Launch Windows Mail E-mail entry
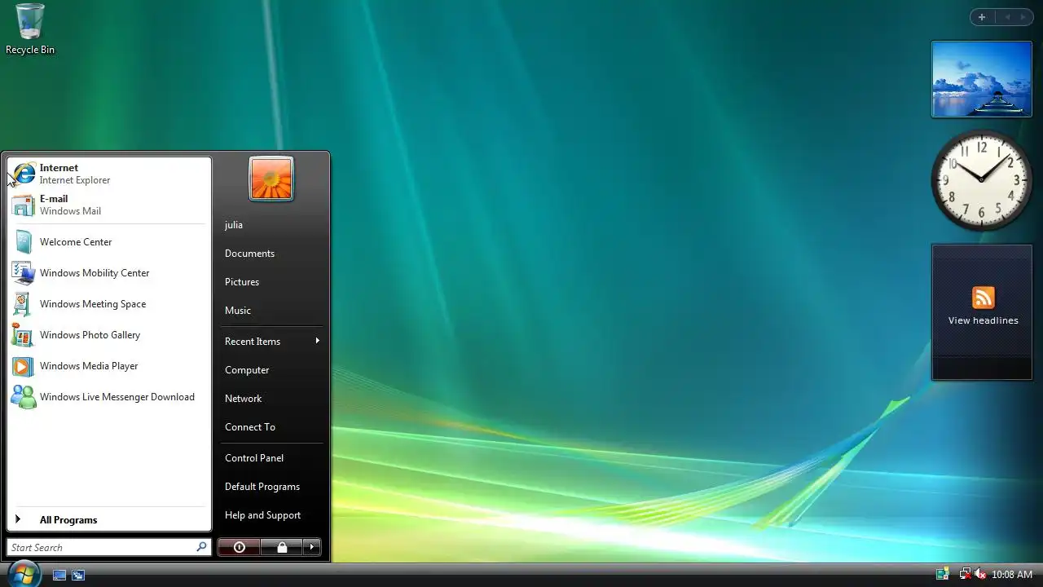The image size is (1043, 587). 109,205
